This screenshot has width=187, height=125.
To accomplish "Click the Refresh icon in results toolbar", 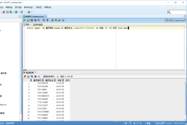I will [x=32, y=76].
